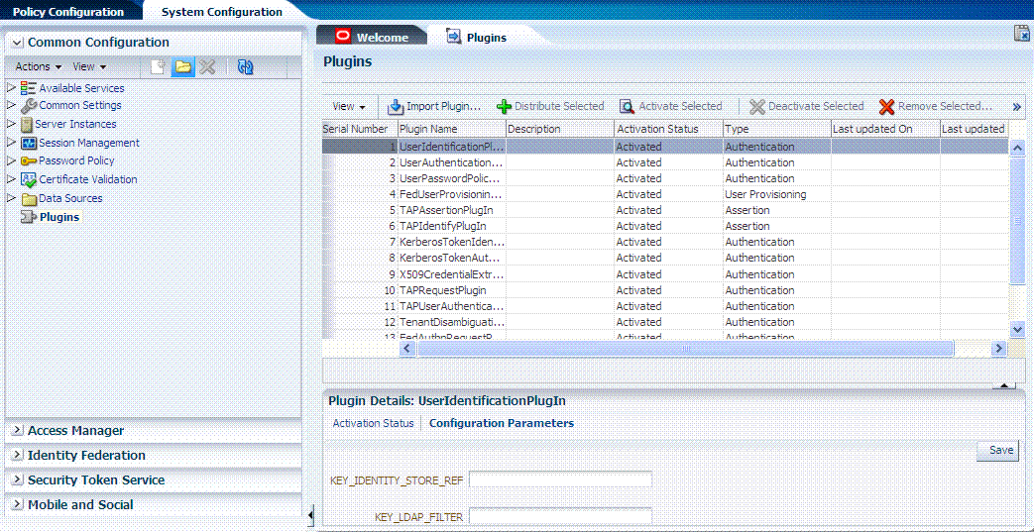Sort by Serial Number column header

pyautogui.click(x=360, y=129)
